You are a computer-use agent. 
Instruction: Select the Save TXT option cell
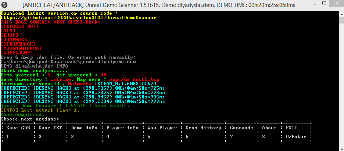[x=50, y=128]
